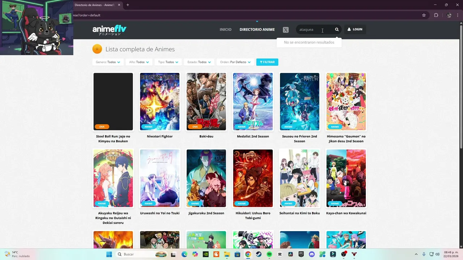
Task: Expand the Orden Por Defecto dropdown
Action: 235,62
